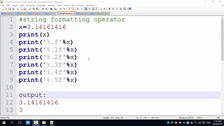Click Save Recorded Macro icon

(x=125, y=9)
